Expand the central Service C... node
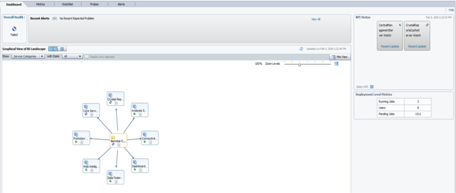The width and height of the screenshot is (456, 193). pos(119,145)
